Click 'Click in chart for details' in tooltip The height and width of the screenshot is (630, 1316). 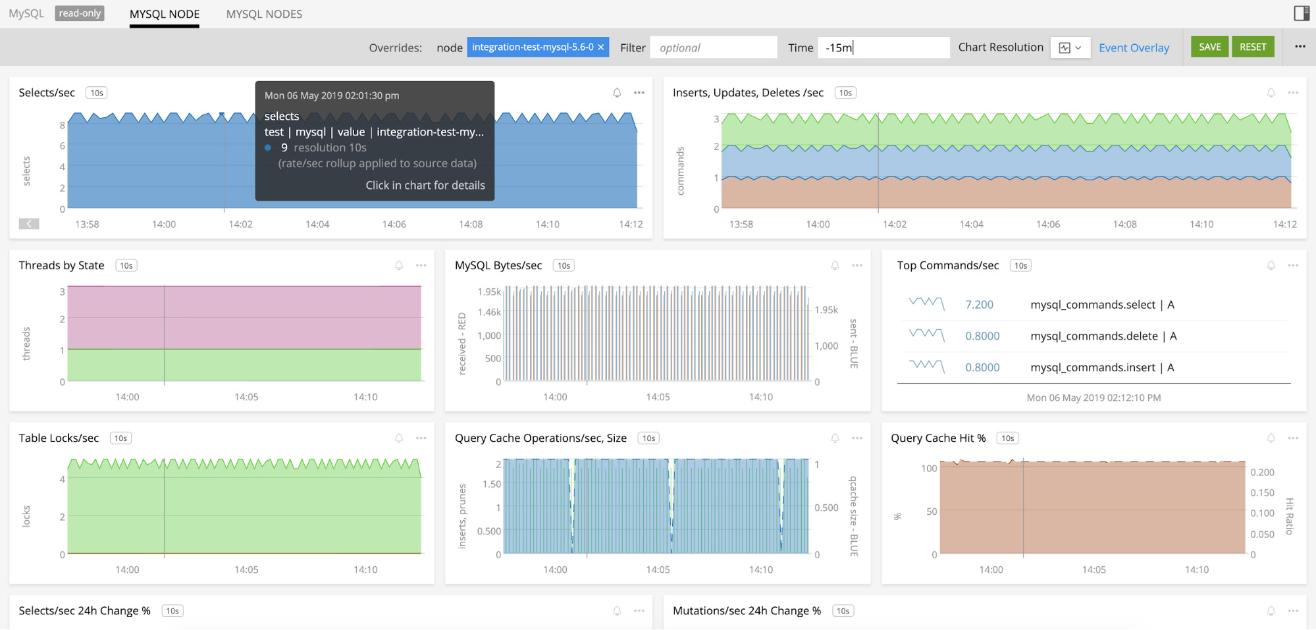pyautogui.click(x=425, y=186)
